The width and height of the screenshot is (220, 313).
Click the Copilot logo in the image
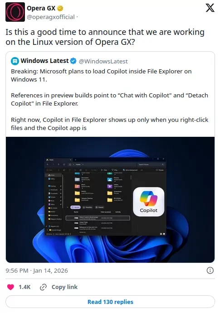click(149, 202)
